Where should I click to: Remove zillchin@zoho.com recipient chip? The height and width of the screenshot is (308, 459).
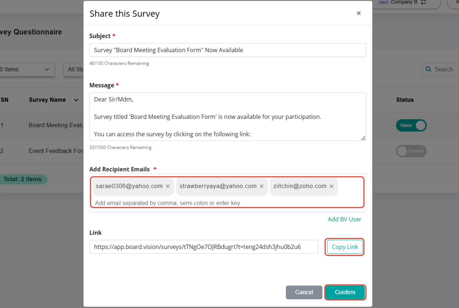tap(332, 186)
